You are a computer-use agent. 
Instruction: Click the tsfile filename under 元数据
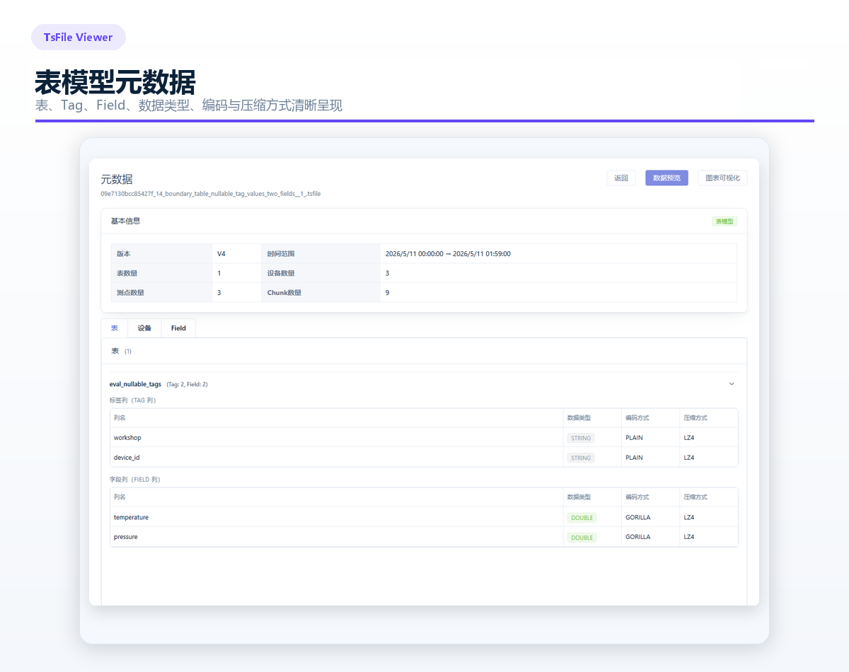pyautogui.click(x=211, y=193)
